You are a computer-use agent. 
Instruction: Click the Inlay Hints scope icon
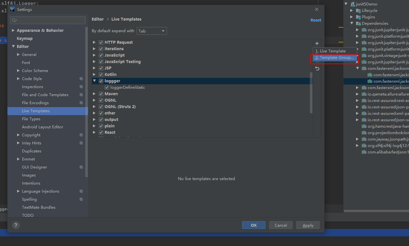pos(81,143)
